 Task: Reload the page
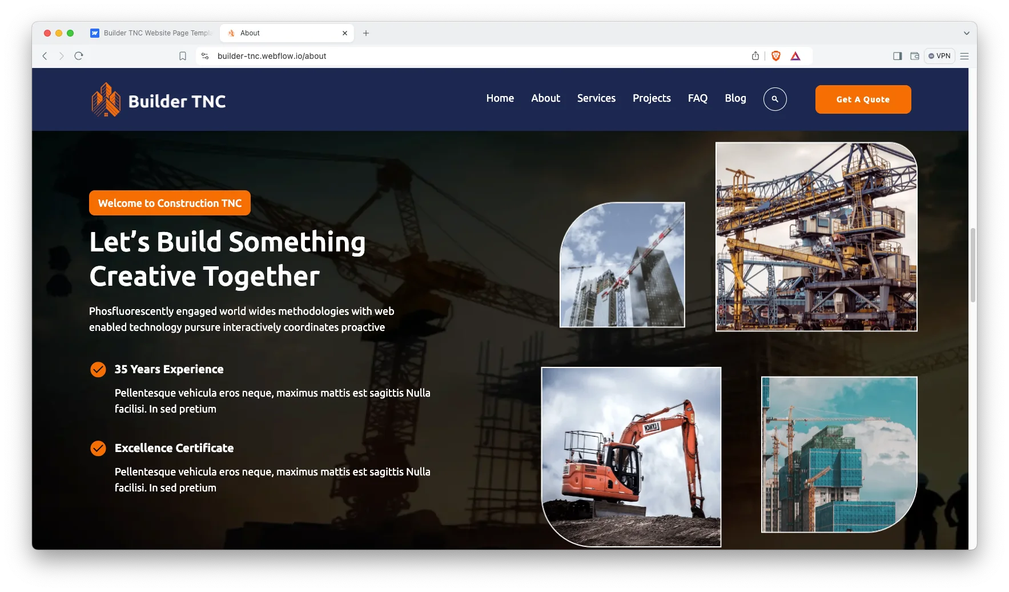[x=79, y=56]
